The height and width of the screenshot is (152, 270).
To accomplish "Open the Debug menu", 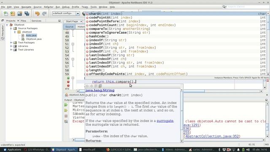I will click(x=66, y=7).
